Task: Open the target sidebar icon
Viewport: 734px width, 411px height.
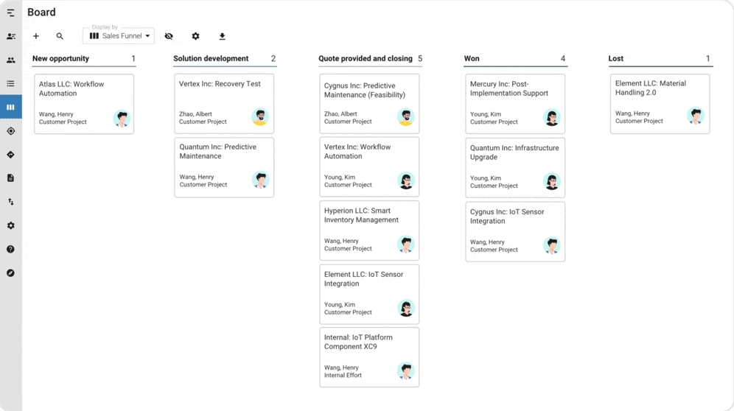Action: (x=10, y=131)
